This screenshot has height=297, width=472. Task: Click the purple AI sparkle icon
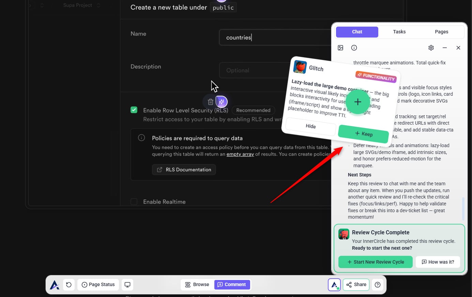(x=222, y=102)
